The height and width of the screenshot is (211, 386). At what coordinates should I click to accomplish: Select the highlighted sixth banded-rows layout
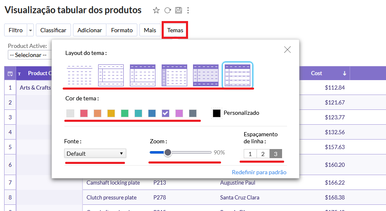[x=238, y=75]
